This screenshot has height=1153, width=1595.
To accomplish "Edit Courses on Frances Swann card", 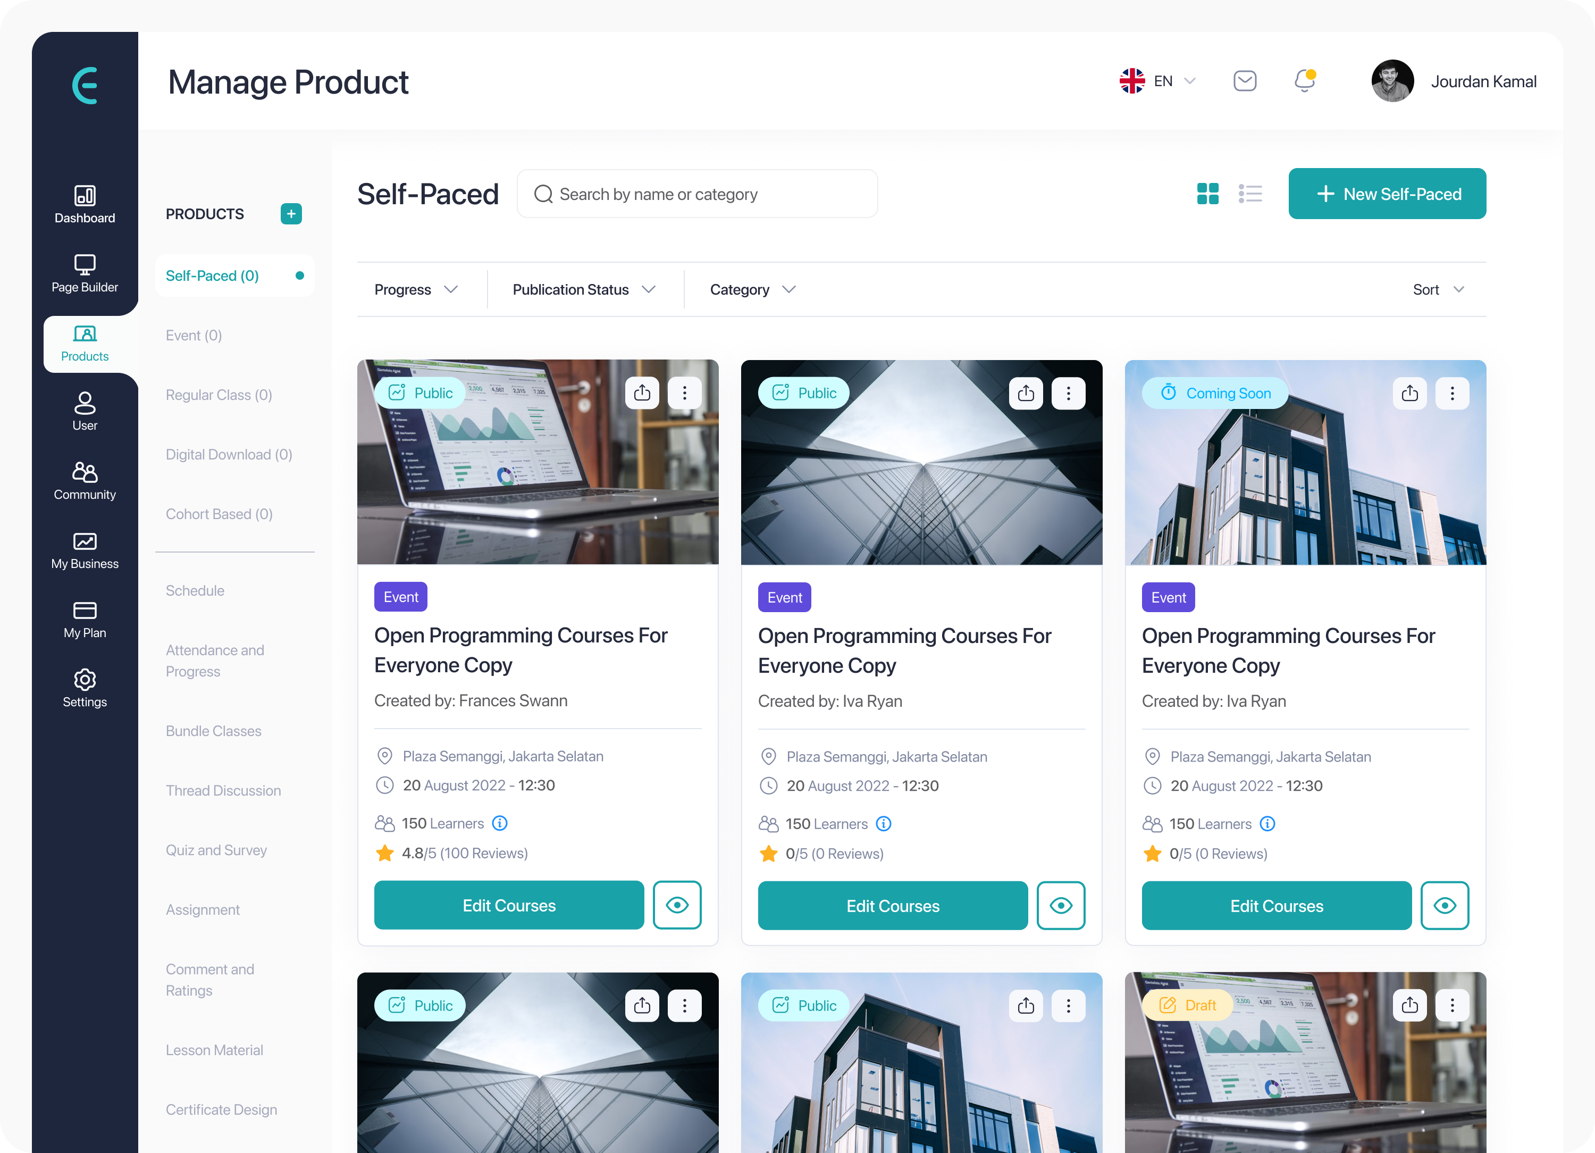I will 509,905.
